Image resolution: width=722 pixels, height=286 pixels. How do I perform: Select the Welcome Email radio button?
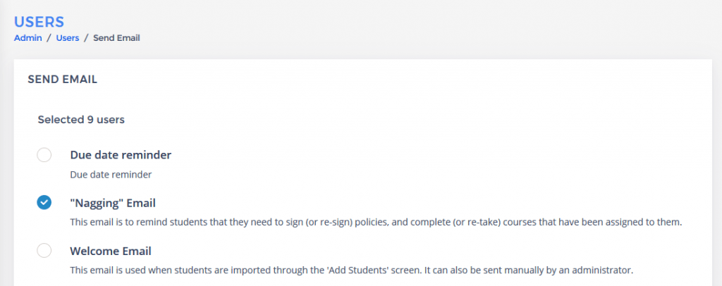point(44,251)
